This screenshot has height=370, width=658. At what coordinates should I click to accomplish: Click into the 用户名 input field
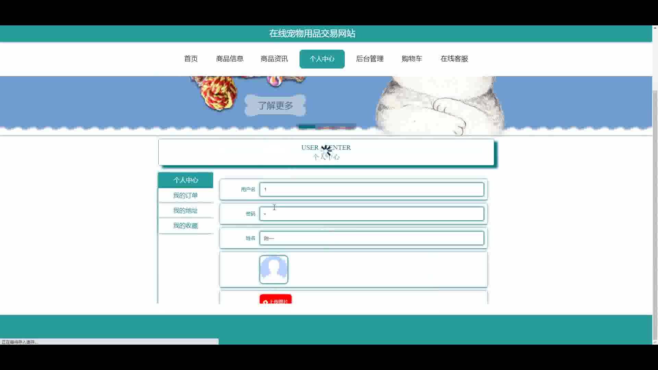coord(371,189)
